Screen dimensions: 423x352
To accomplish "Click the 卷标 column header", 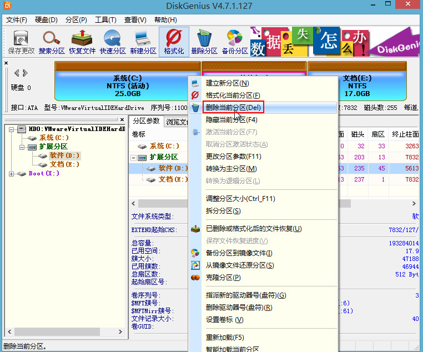I will click(x=139, y=134).
